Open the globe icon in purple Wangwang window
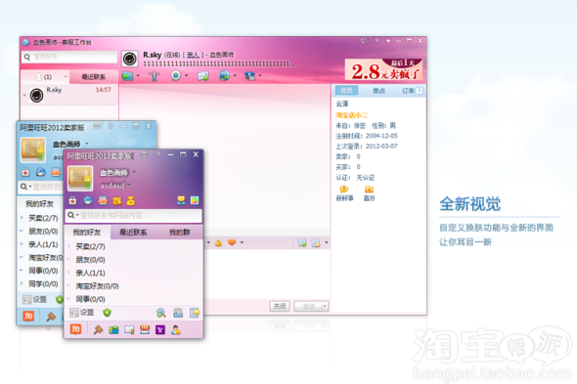Viewport: 577px width, 384px height. pos(88,200)
